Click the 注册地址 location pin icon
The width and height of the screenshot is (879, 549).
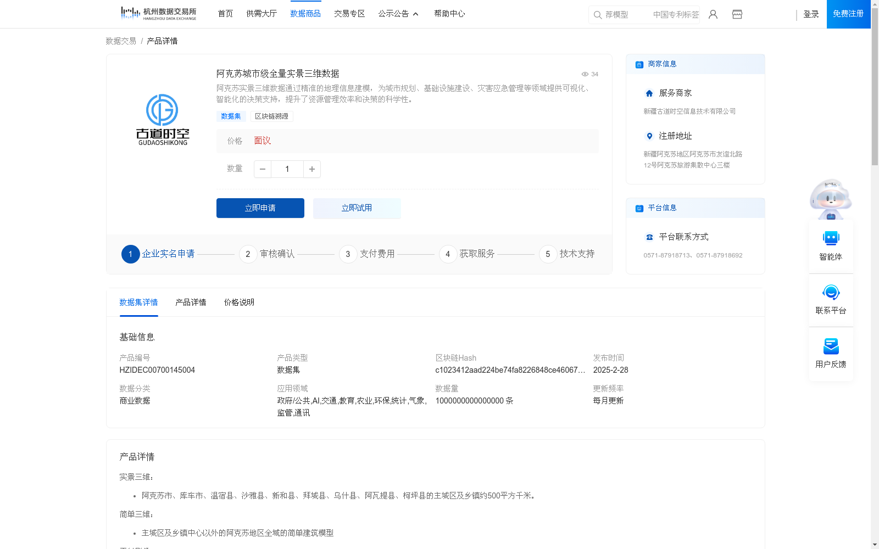[649, 136]
